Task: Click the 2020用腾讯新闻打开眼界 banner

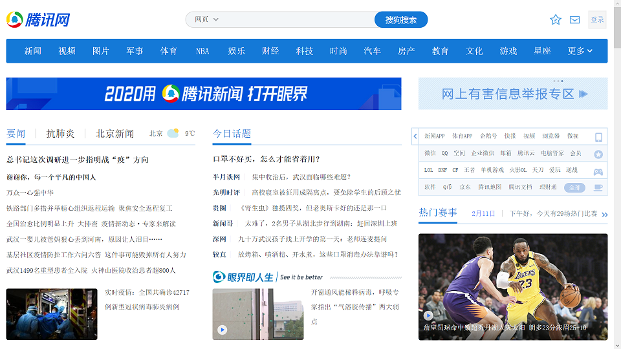Action: (204, 94)
